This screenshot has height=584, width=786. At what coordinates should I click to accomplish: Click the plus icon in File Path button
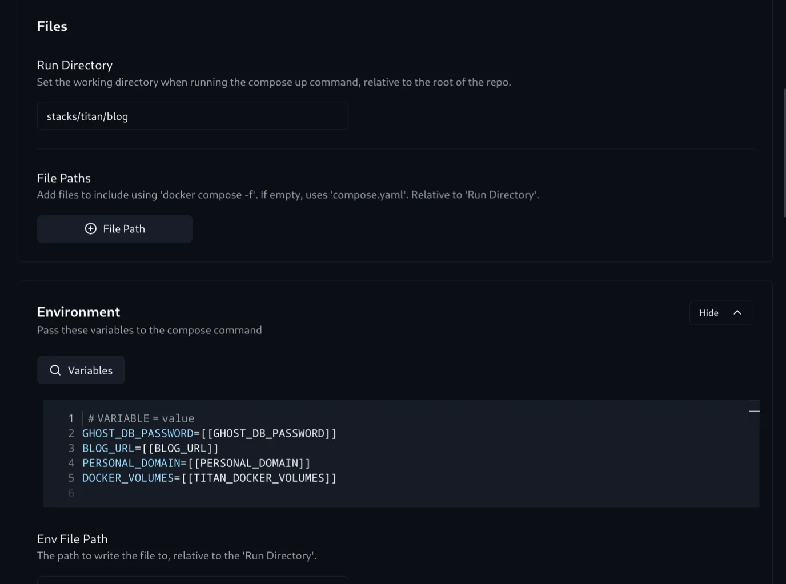click(x=91, y=229)
